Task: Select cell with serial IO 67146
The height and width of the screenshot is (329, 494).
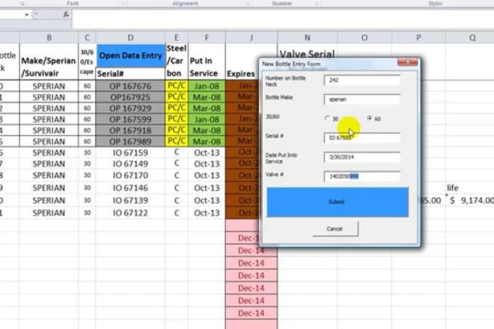Action: pos(130,188)
